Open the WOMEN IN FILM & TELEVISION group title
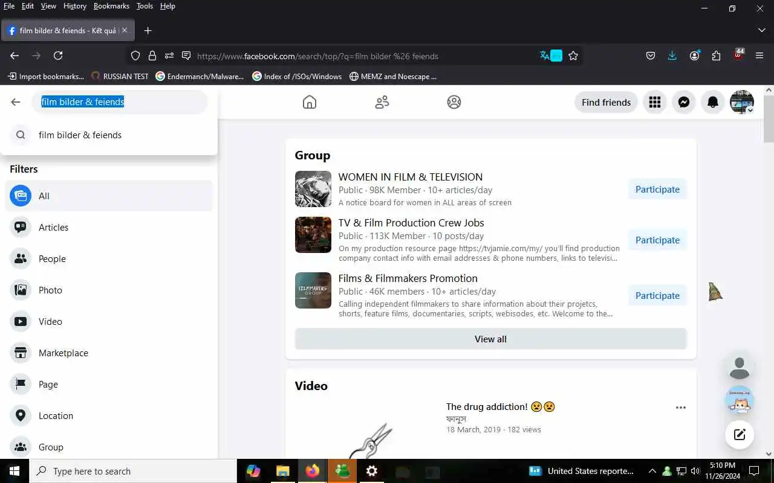This screenshot has height=483, width=774. coord(411,177)
